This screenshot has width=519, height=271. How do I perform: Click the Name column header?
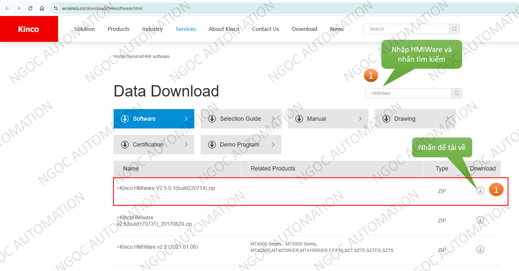[131, 168]
